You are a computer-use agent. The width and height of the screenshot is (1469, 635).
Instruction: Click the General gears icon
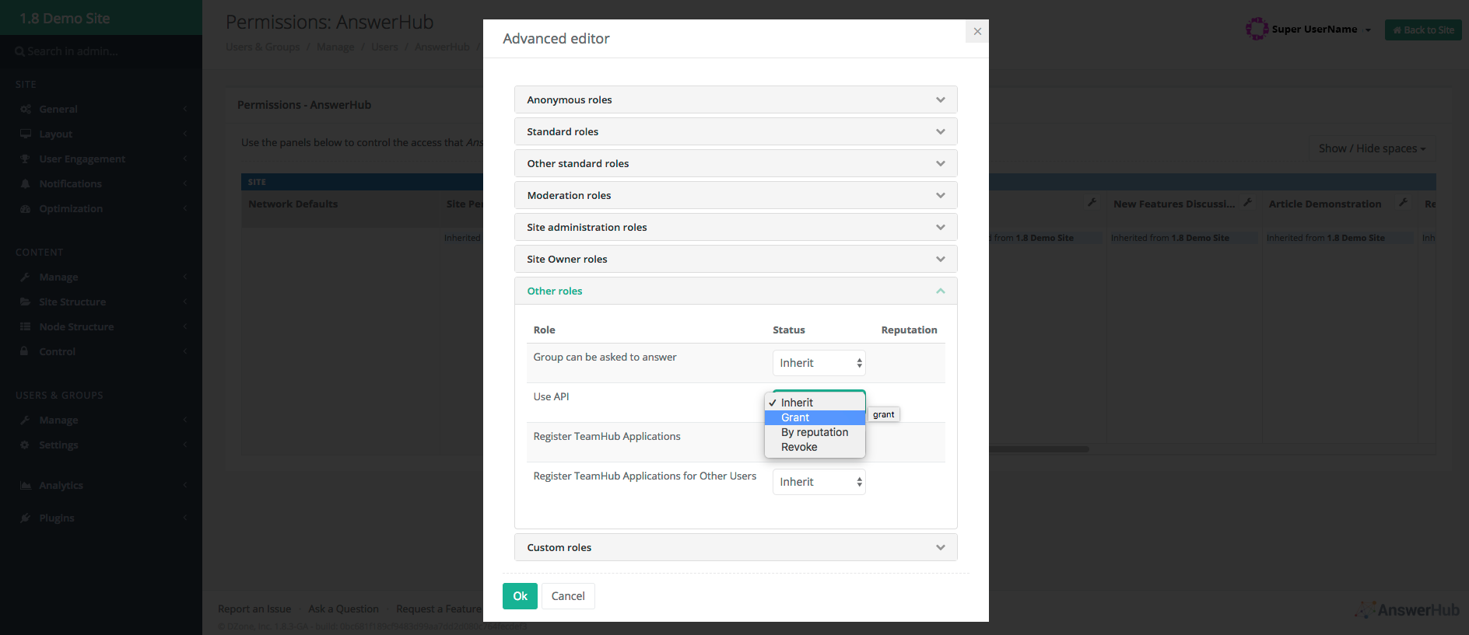tap(26, 109)
